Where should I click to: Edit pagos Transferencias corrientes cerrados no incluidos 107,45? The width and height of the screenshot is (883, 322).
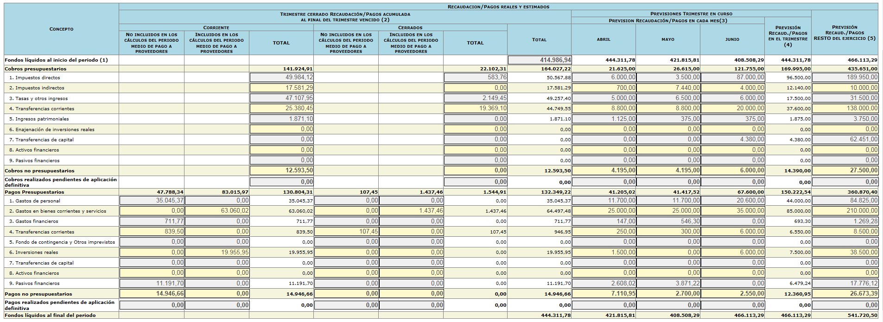pyautogui.click(x=346, y=232)
